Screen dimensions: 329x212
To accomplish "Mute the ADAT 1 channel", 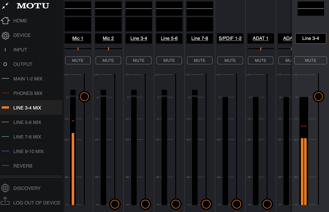I will pos(261,60).
